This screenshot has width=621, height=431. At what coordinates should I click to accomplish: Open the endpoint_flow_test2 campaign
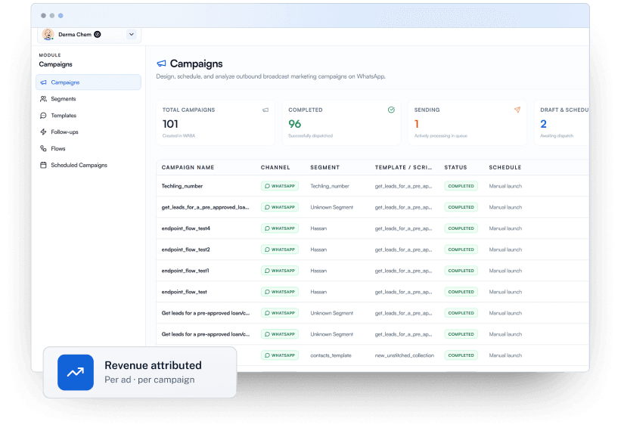pyautogui.click(x=186, y=250)
